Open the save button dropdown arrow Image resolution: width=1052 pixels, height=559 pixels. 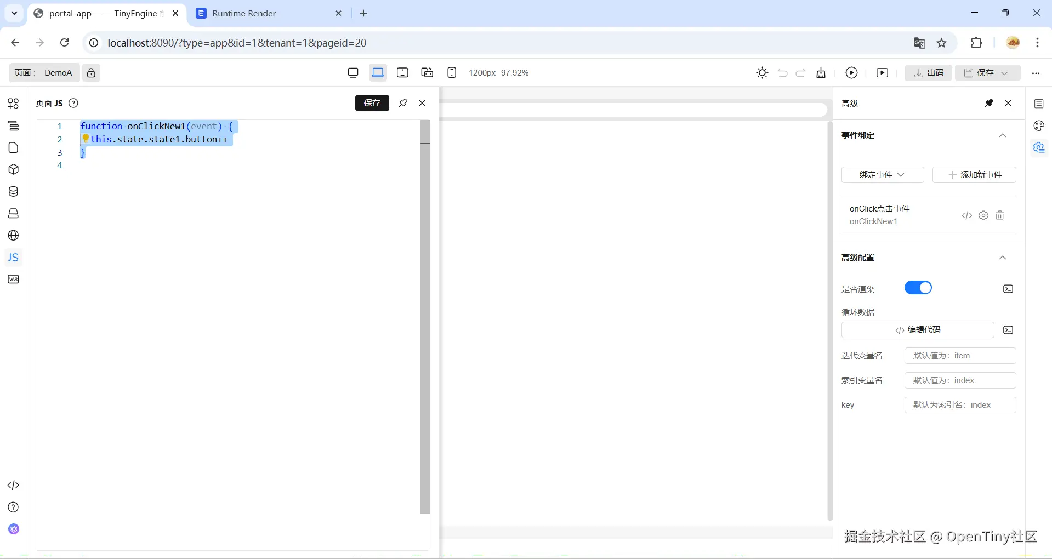(1005, 73)
